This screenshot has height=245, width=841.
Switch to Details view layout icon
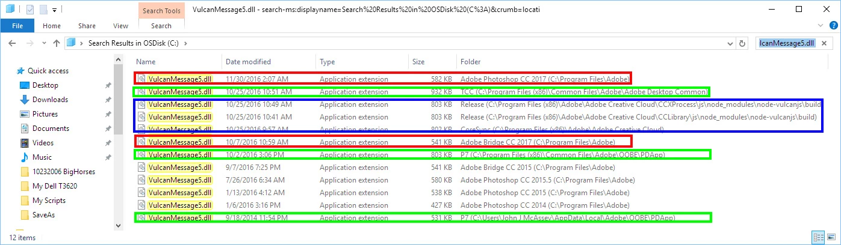pyautogui.click(x=818, y=237)
